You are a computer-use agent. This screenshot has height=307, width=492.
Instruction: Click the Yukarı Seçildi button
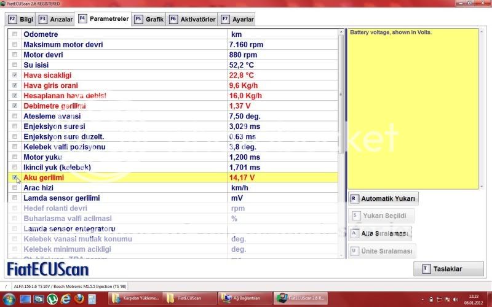[381, 216]
